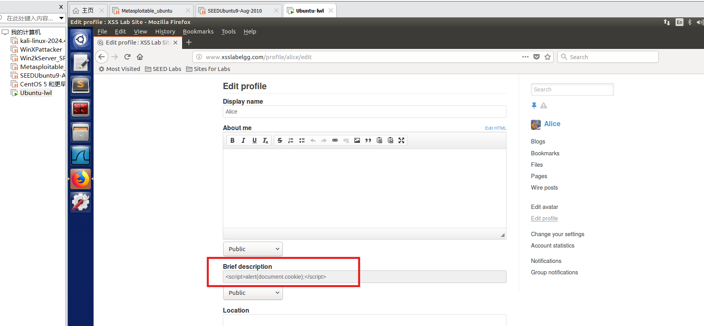704x326 pixels.
Task: Insert a bulleted list
Action: (302, 140)
